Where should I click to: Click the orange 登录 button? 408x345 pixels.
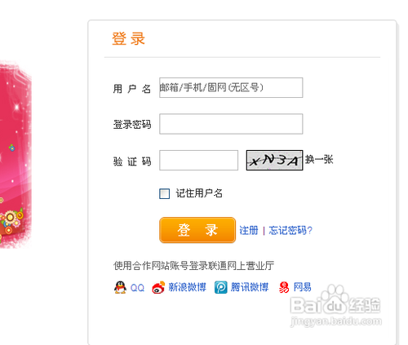point(197,230)
